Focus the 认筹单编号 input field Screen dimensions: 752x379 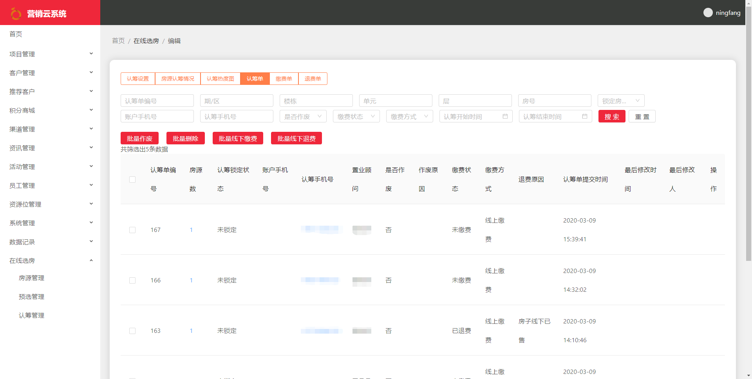pyautogui.click(x=157, y=101)
